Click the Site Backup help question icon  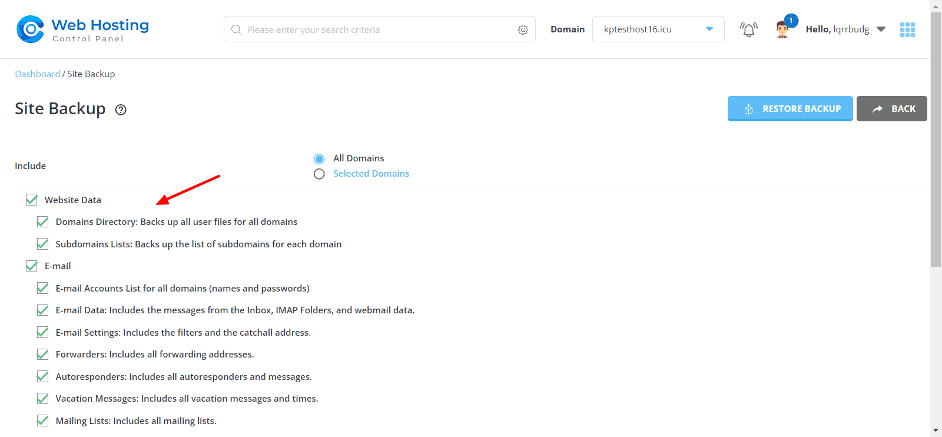pos(121,110)
